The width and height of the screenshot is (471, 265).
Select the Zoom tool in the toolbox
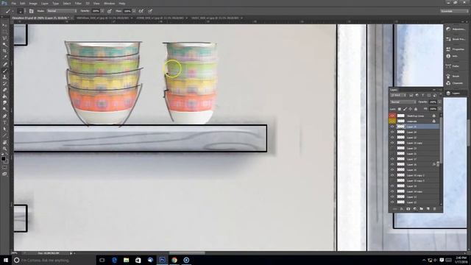[5, 149]
